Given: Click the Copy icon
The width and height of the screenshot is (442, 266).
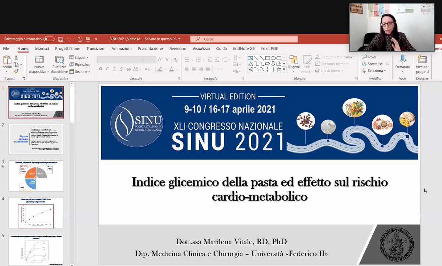Looking at the screenshot, I should tap(16, 64).
